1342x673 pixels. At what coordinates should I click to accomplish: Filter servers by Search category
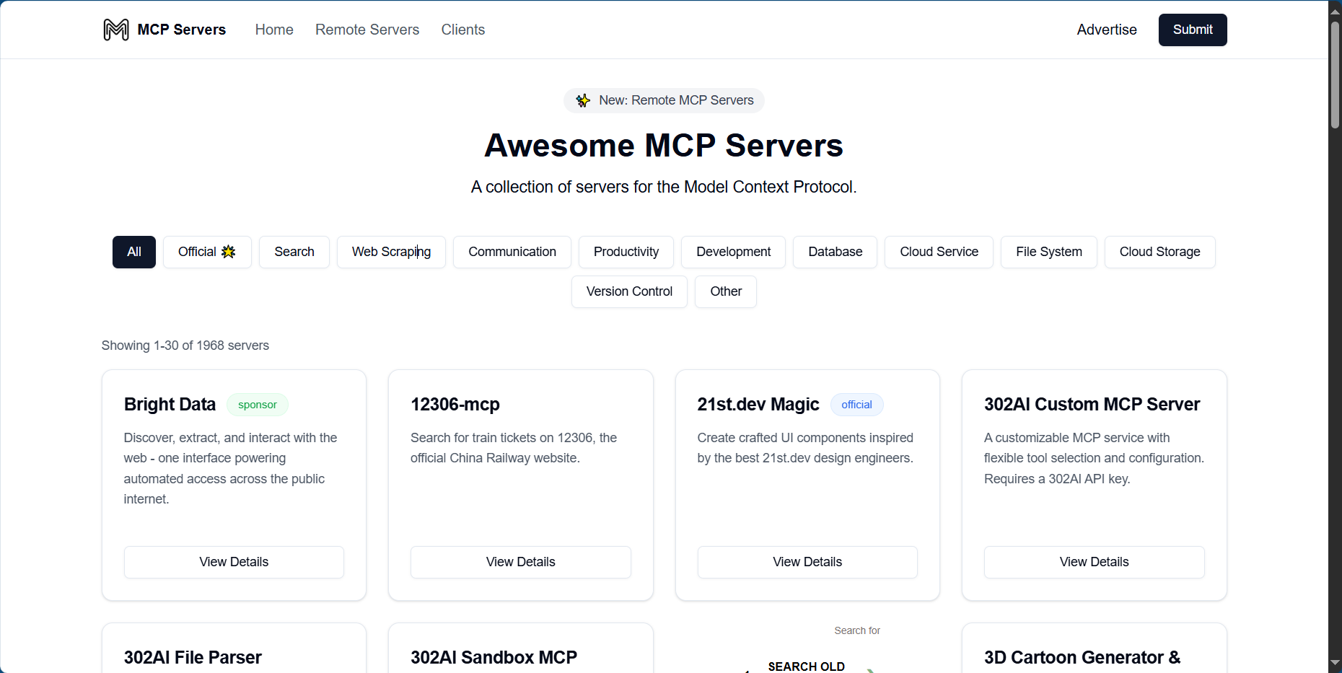[x=294, y=252]
